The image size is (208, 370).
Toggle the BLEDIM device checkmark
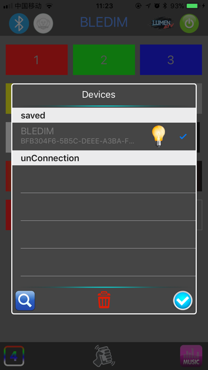pos(183,136)
